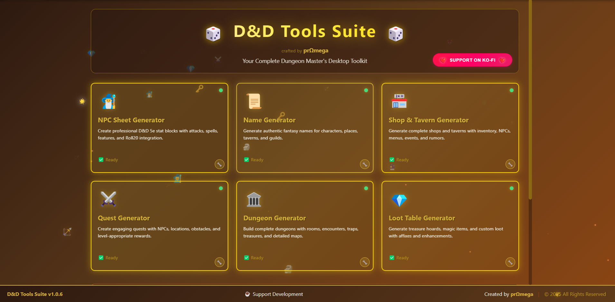
Task: Visit prΩmega link in the footer
Action: 522,294
